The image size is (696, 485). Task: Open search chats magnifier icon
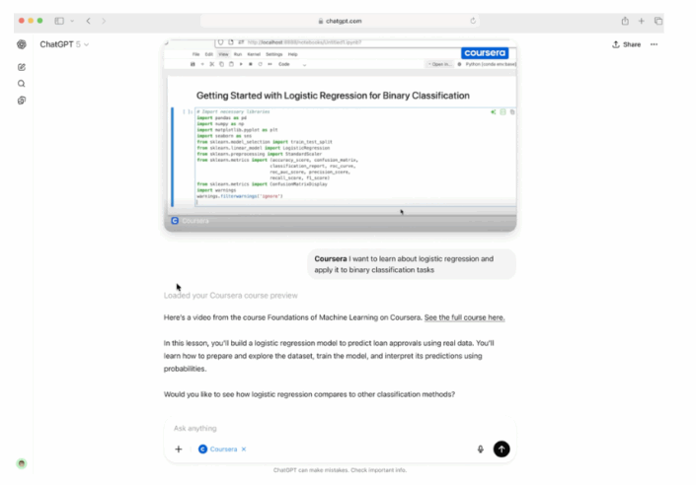coord(22,84)
